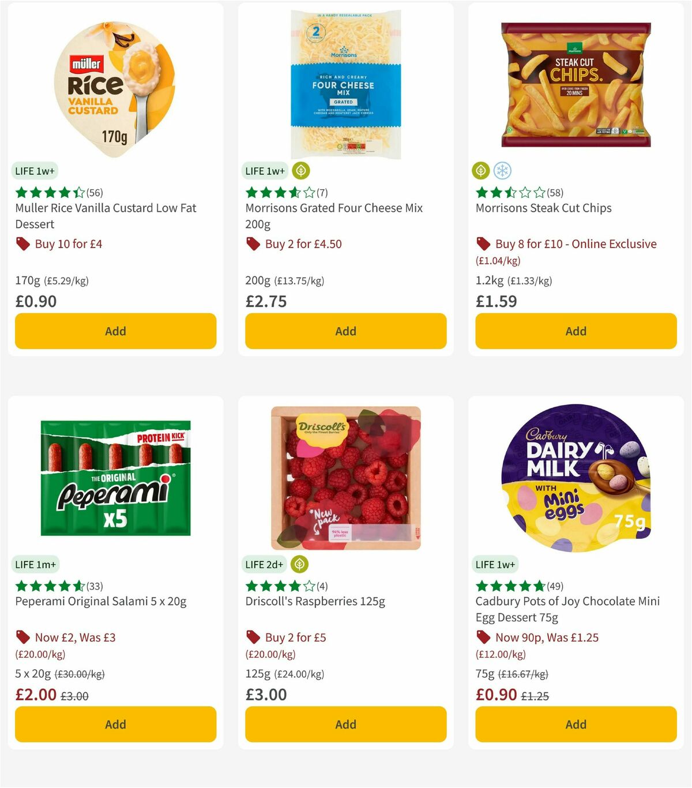Open the Morrisons Grated Four Cheese Mix product page
The height and width of the screenshot is (788, 692).
coord(334,208)
